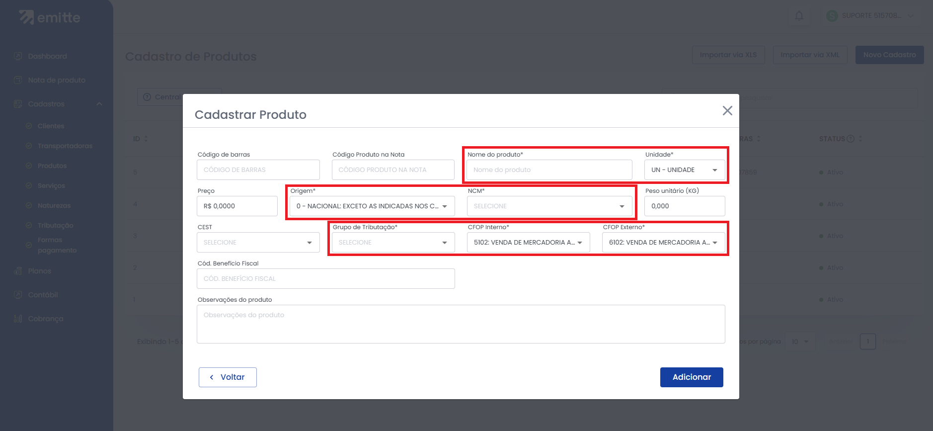Click the Cobrança sidebar icon
The image size is (933, 431).
point(18,319)
